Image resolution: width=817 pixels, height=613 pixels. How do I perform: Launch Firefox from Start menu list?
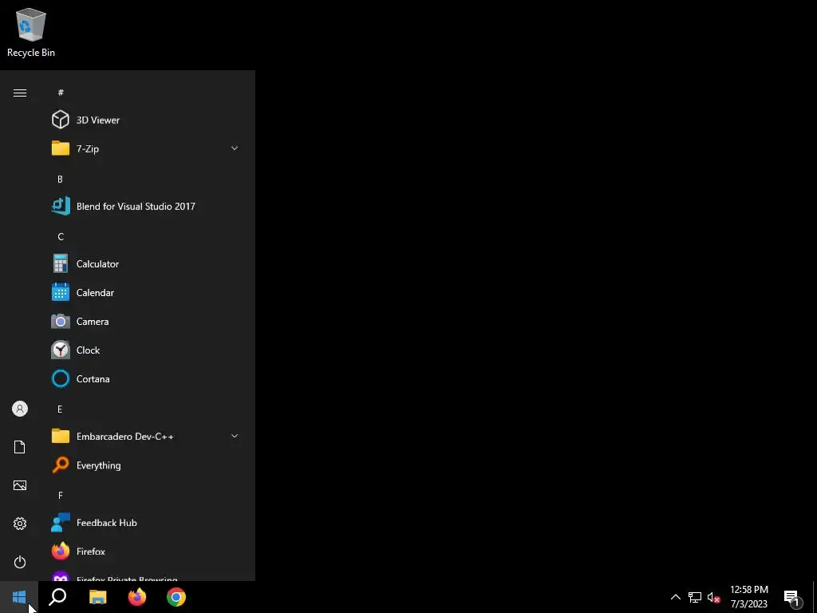[x=145, y=552]
